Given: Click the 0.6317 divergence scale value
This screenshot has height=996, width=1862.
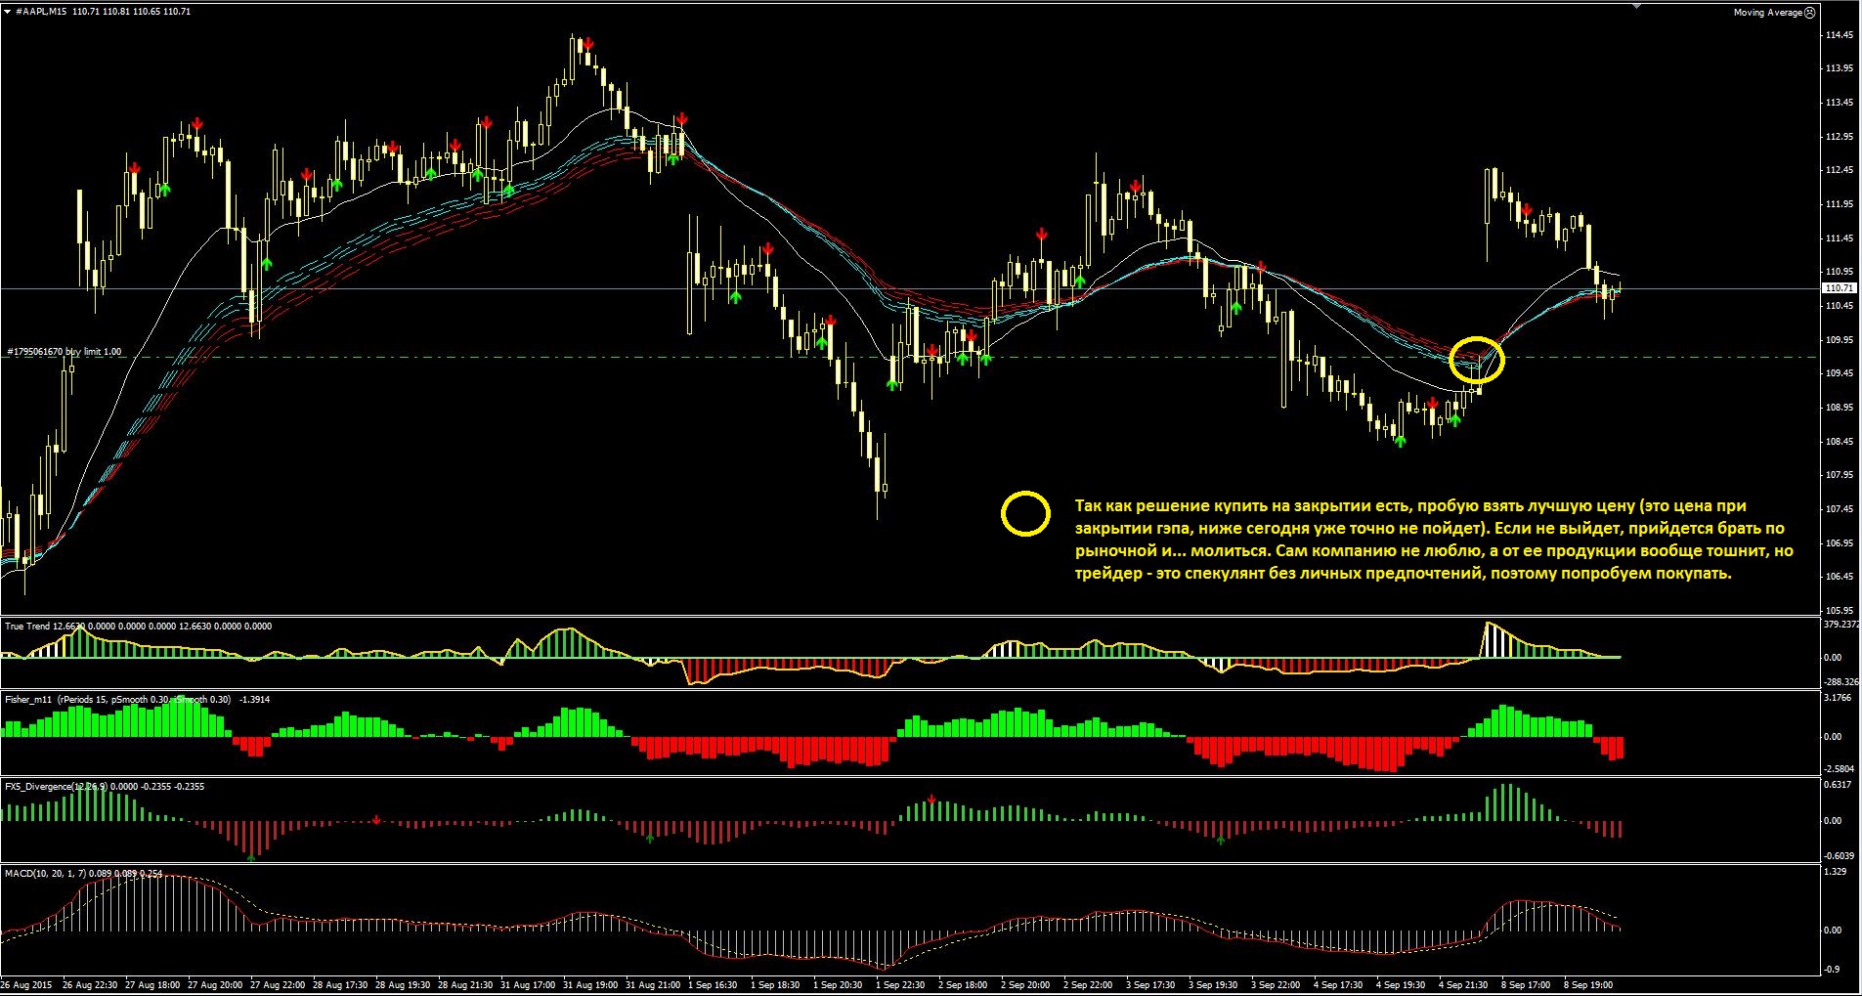Looking at the screenshot, I should pos(1838,785).
